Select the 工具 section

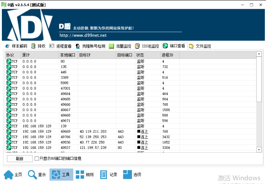pos(61,175)
